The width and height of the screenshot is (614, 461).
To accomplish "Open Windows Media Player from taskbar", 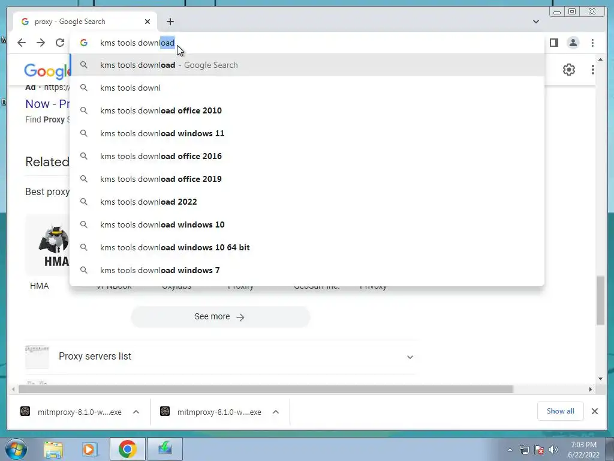I will (89, 449).
